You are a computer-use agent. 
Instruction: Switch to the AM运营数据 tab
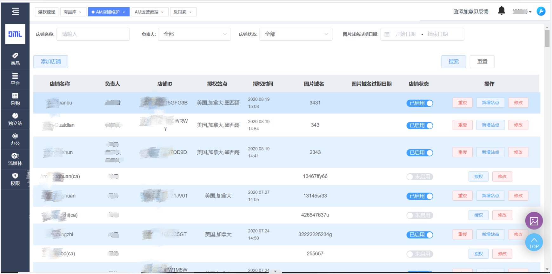tap(146, 12)
